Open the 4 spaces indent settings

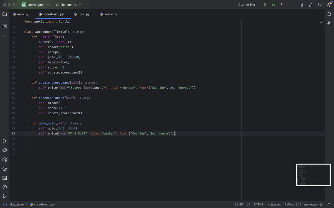click(274, 204)
